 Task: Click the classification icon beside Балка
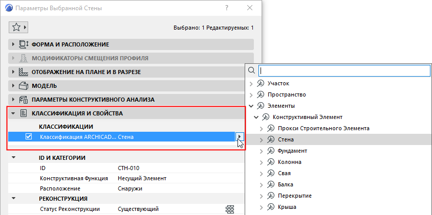271,184
